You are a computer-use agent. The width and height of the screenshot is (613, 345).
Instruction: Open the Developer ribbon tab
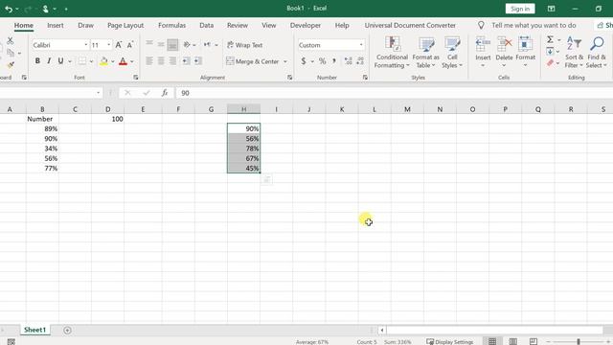pyautogui.click(x=306, y=25)
